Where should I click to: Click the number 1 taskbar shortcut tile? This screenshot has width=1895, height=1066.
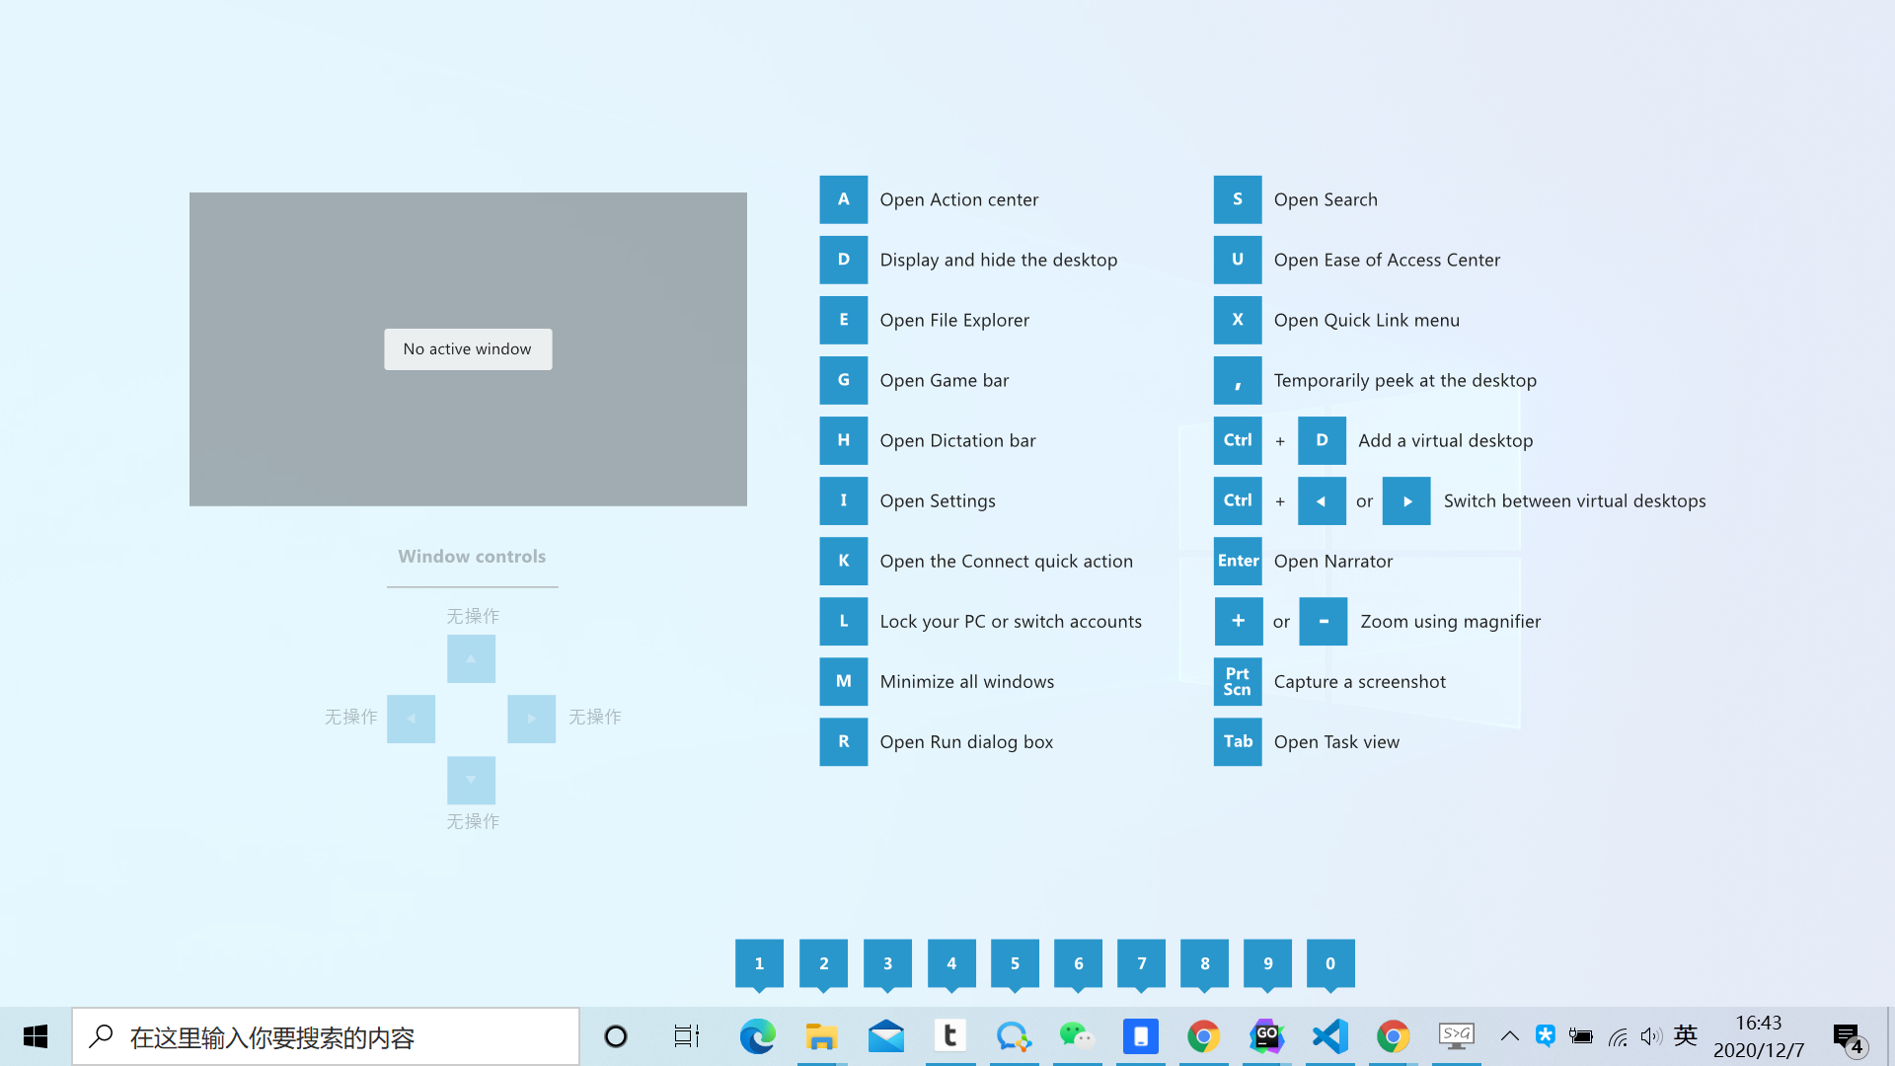(759, 963)
